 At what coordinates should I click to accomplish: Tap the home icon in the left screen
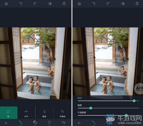[6, 4]
